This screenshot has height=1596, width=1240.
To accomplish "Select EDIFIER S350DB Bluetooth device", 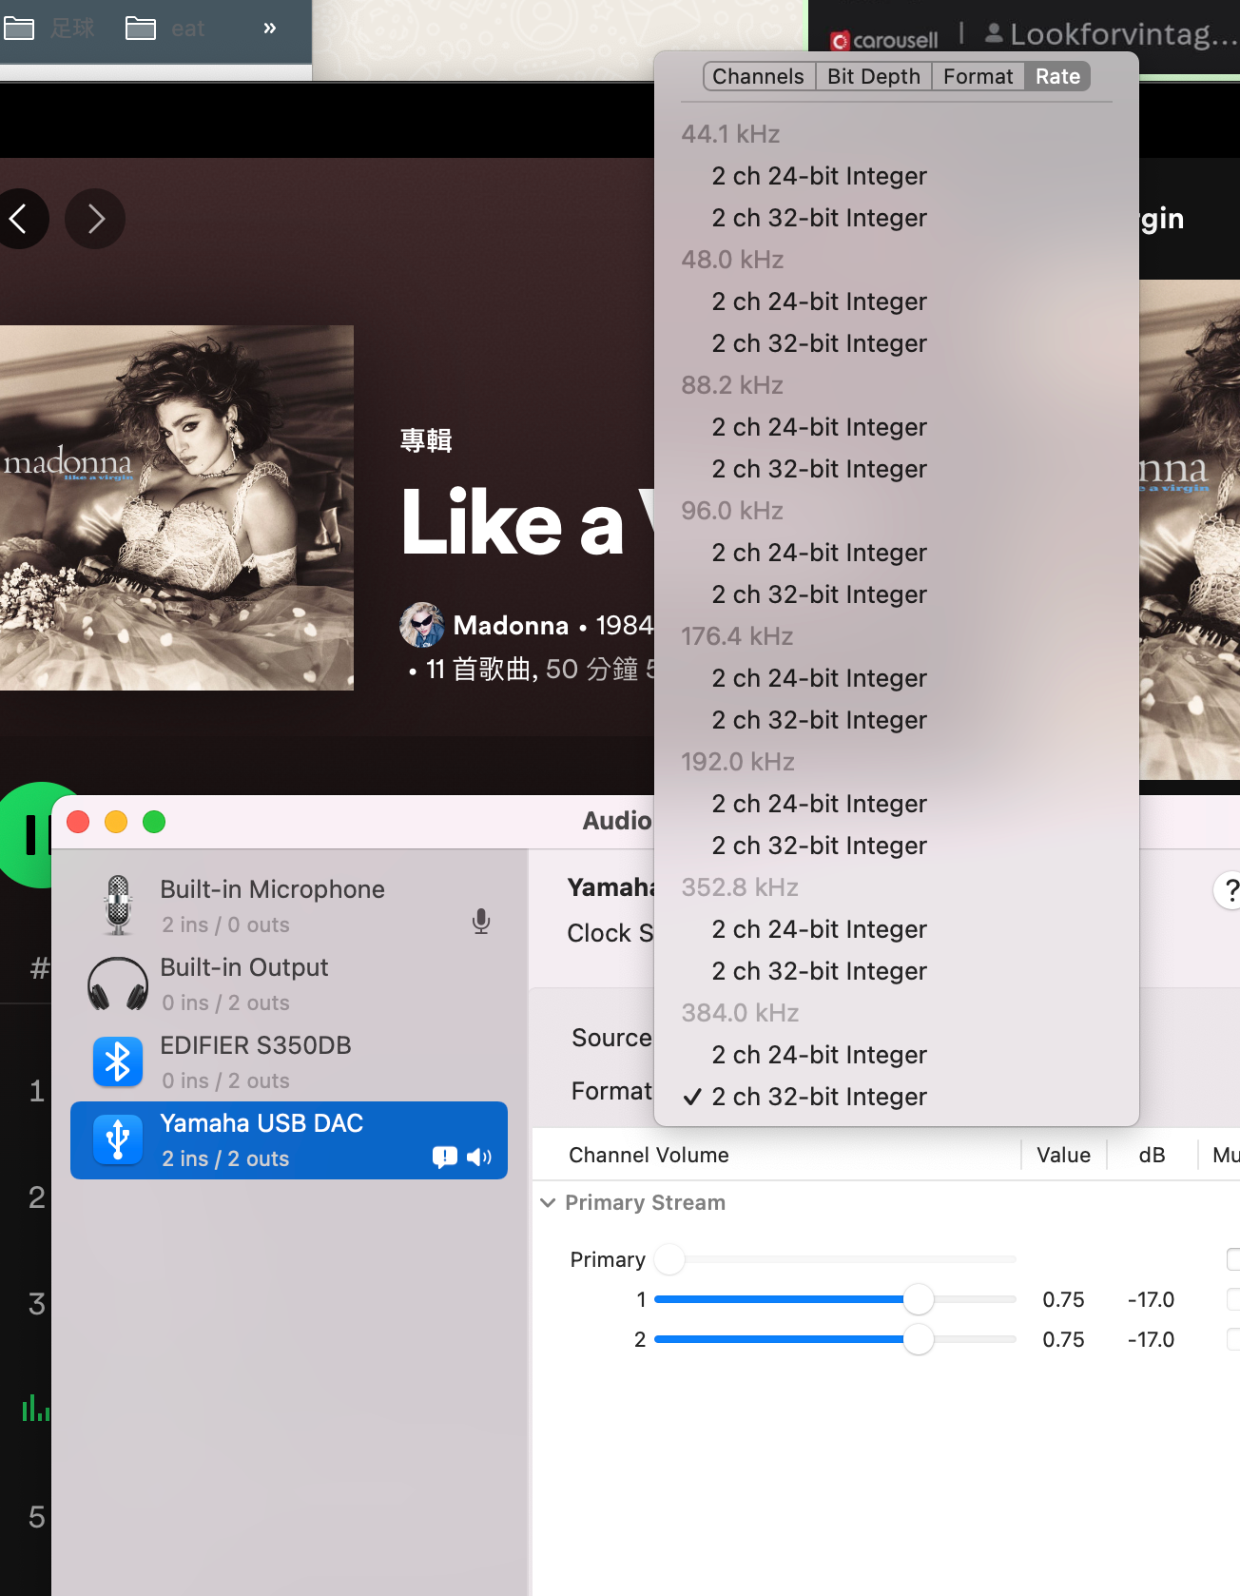I will (289, 1062).
